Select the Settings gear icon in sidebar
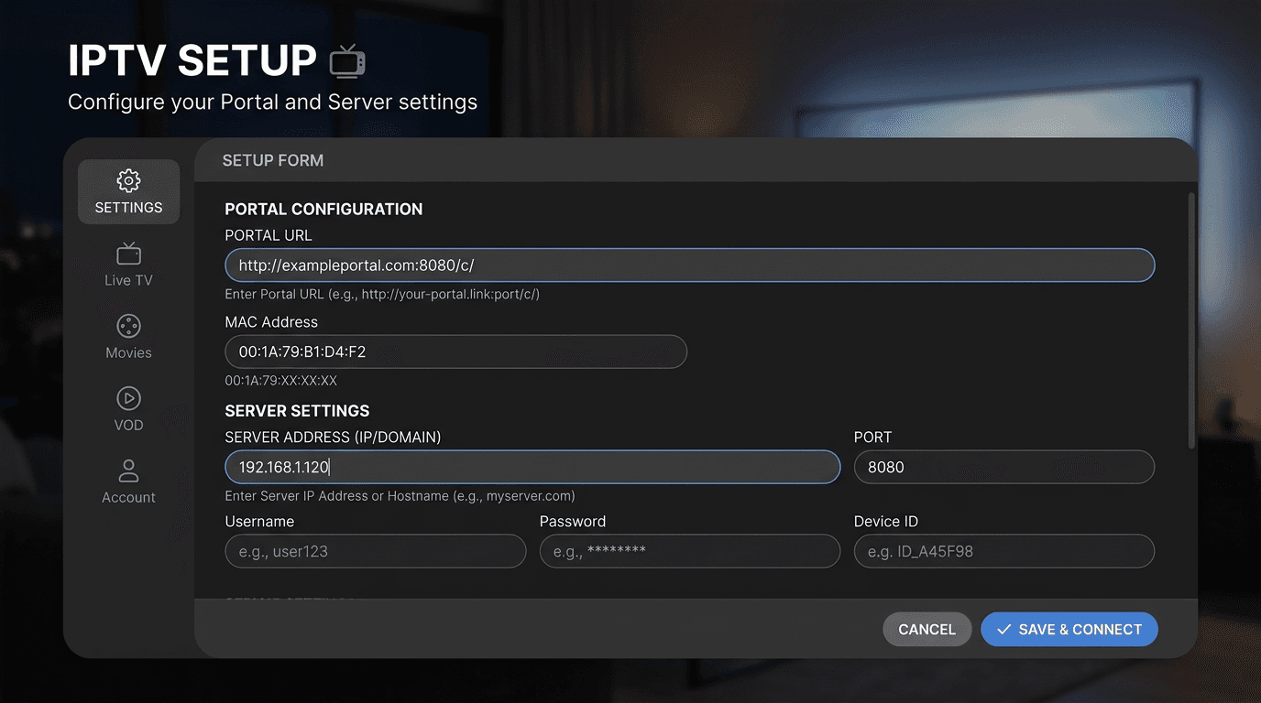Image resolution: width=1261 pixels, height=703 pixels. tap(128, 180)
